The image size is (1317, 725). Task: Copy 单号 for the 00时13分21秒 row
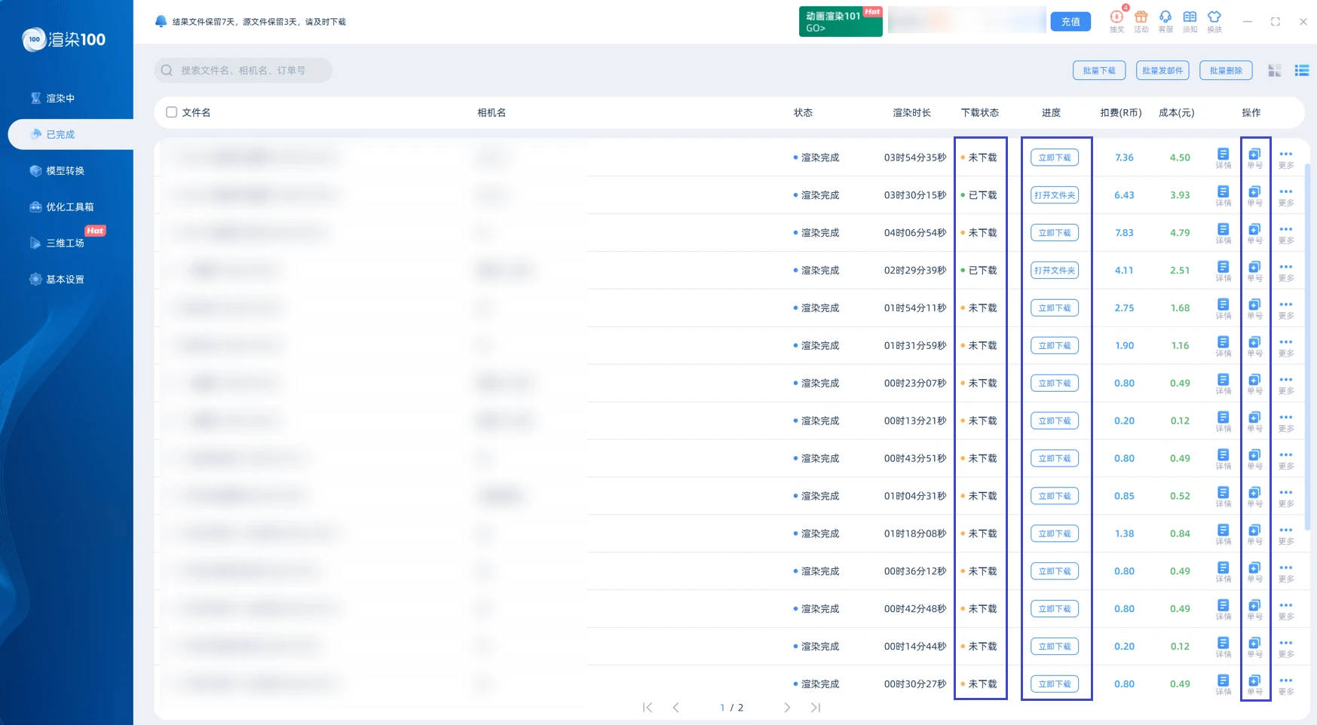pos(1254,422)
